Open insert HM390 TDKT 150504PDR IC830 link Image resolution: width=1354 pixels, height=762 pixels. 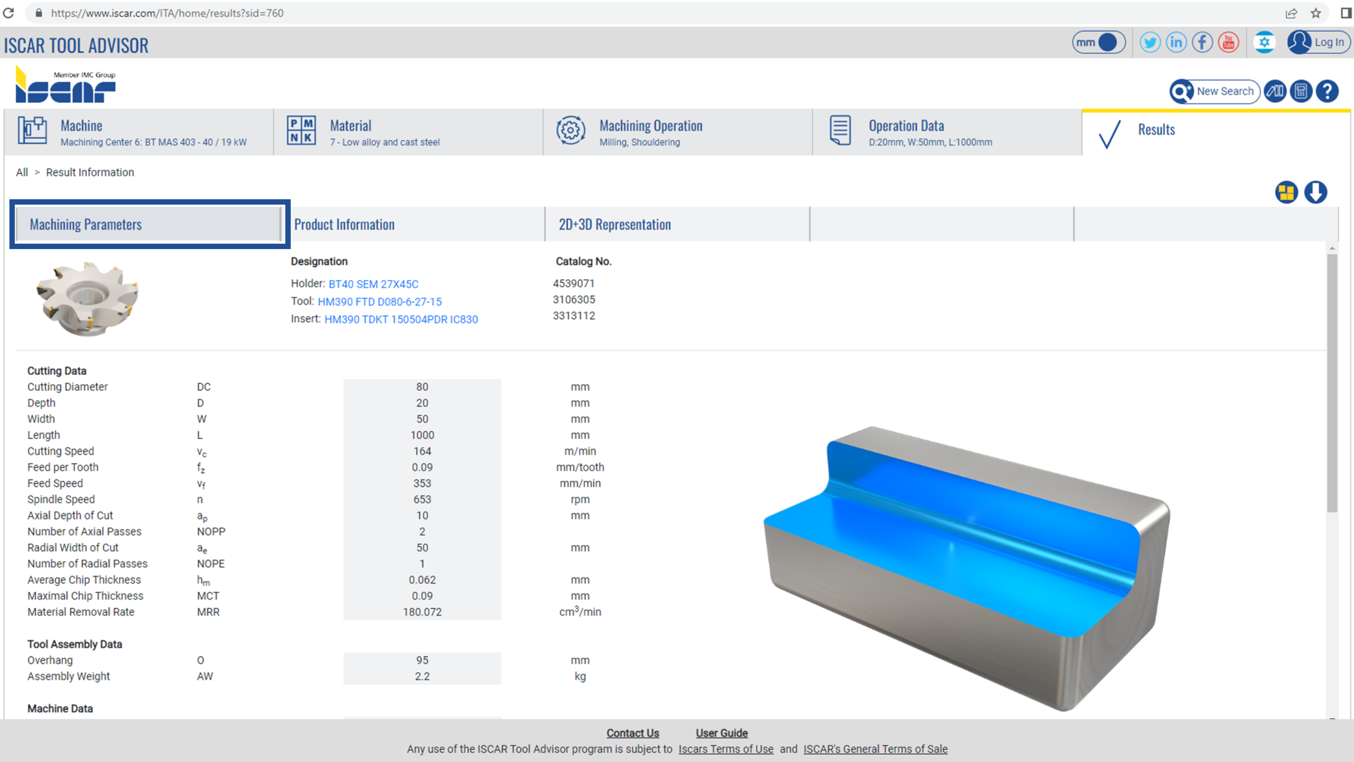click(x=401, y=319)
